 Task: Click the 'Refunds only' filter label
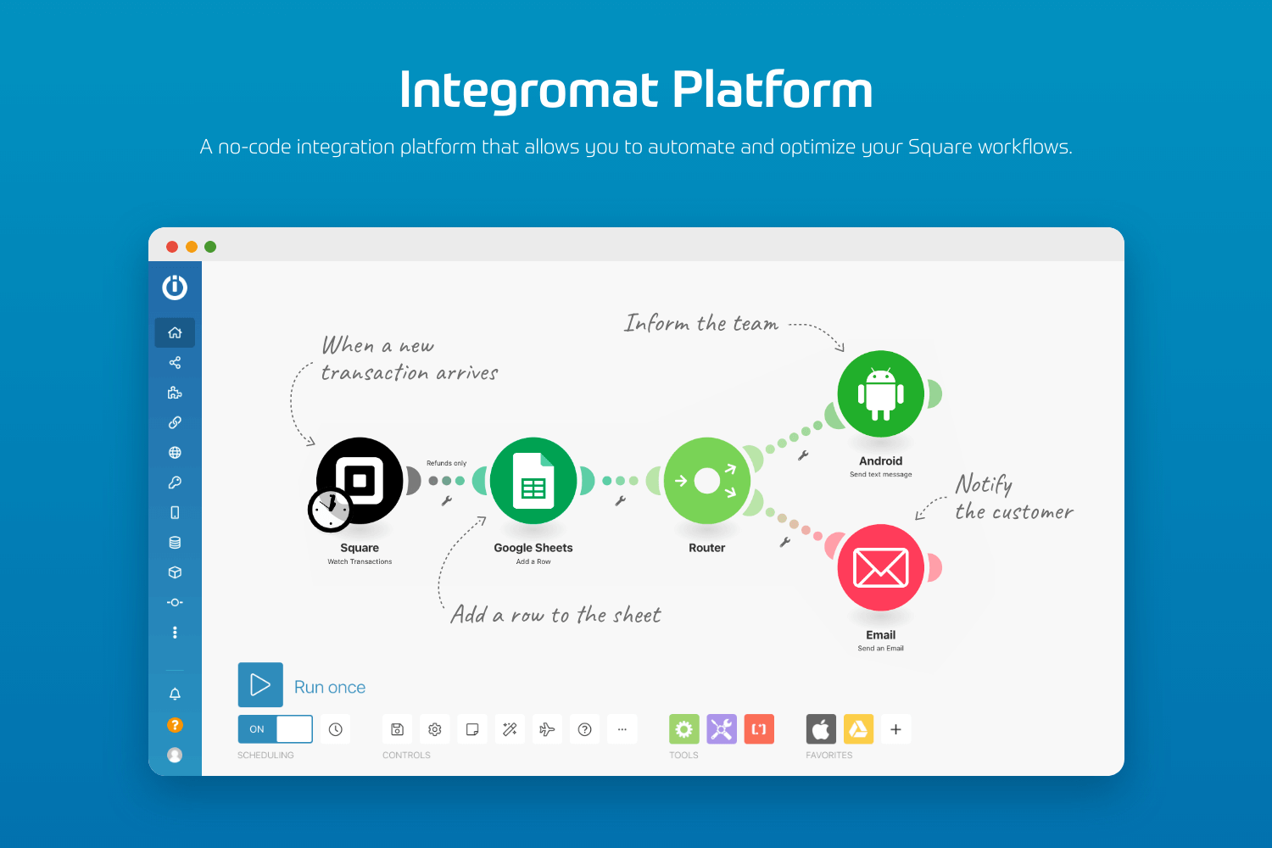446,463
